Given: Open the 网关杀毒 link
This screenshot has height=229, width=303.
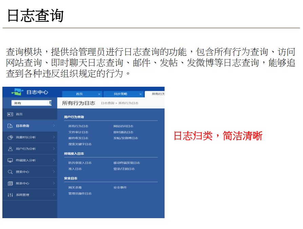Looking at the screenshot, I should (75, 188).
